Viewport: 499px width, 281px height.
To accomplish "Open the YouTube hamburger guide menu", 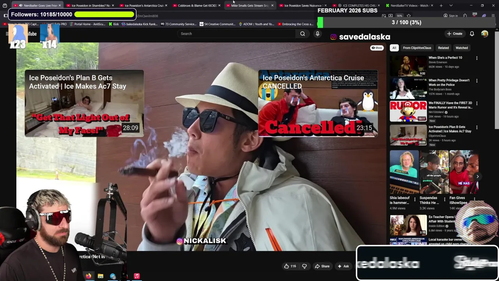I will [x=7, y=34].
